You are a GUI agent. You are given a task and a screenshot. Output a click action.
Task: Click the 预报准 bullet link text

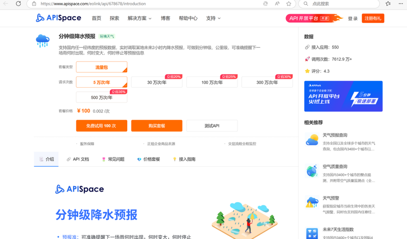click(70, 237)
